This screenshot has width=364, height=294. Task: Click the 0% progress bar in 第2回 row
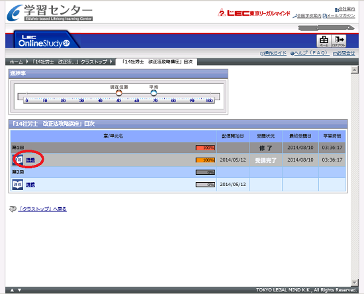point(205,172)
